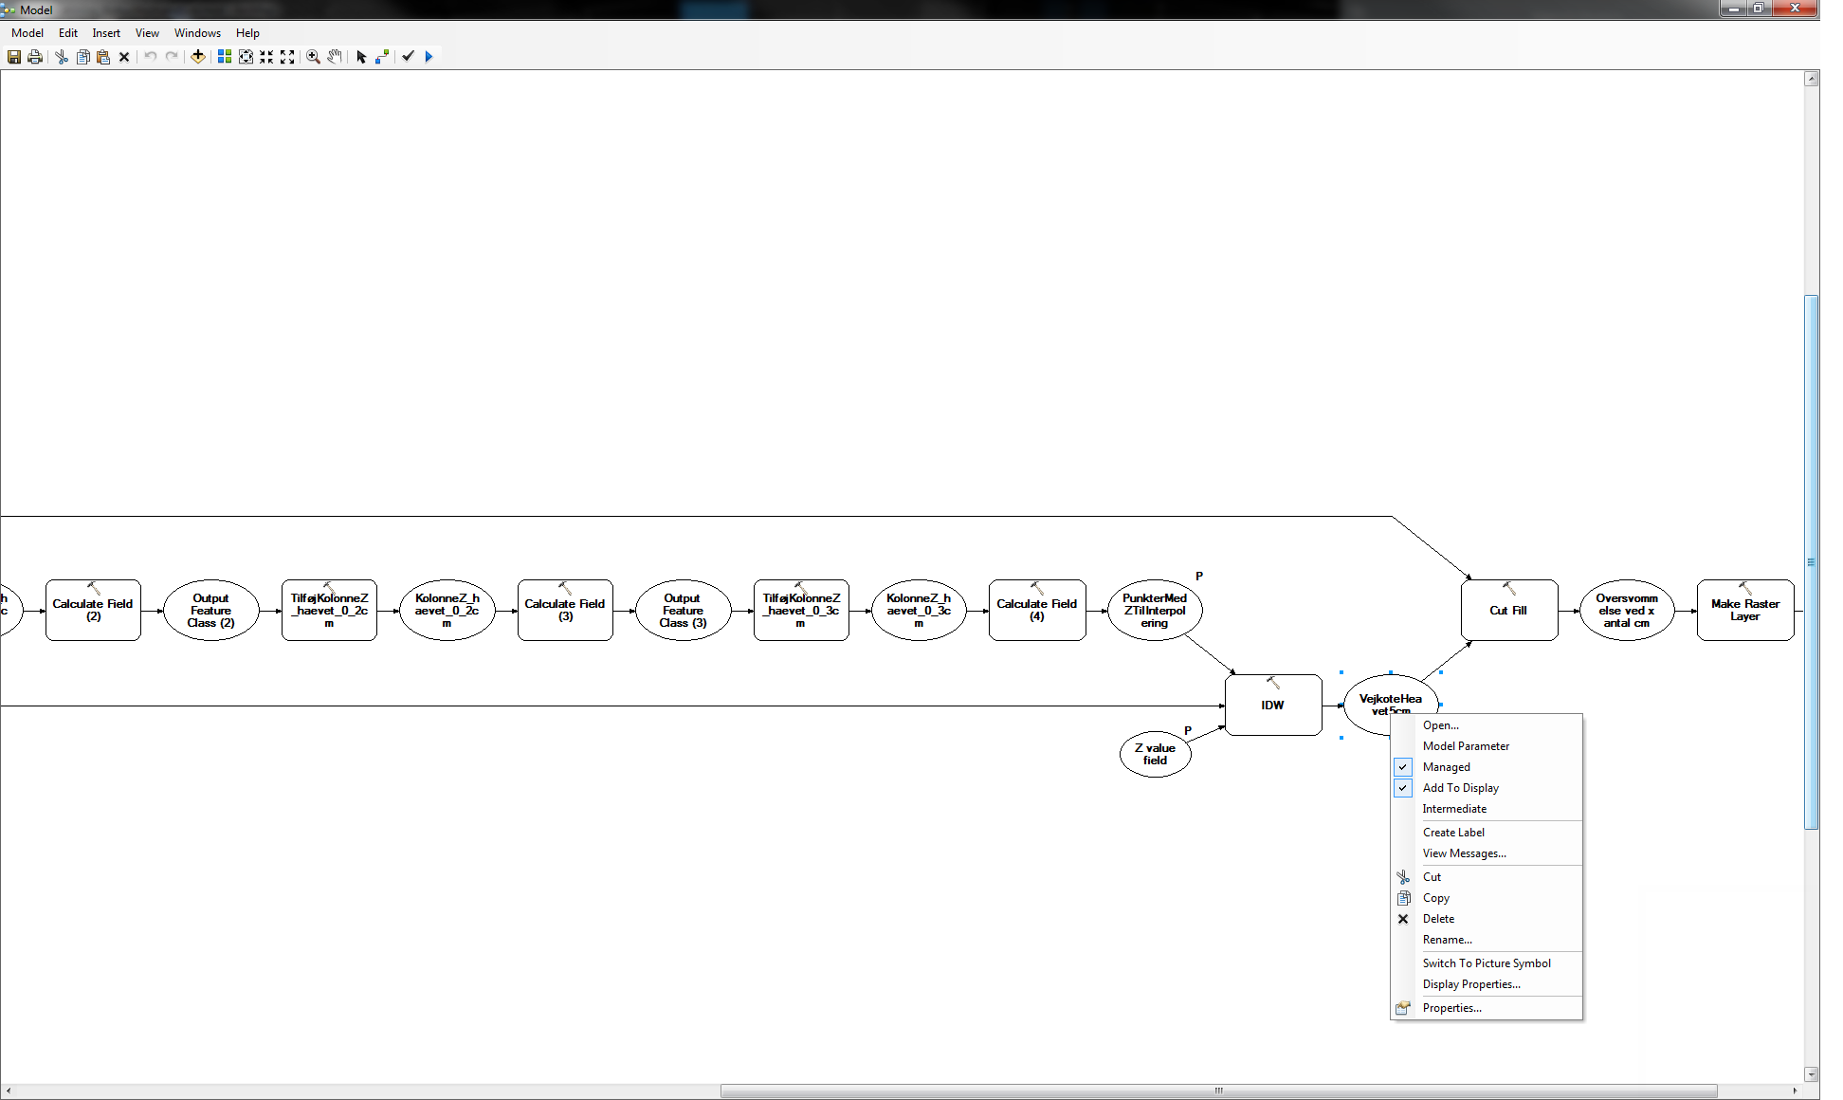This screenshot has height=1100, width=1843.
Task: Choose Properties... text in the context menu
Action: [x=1451, y=1008]
